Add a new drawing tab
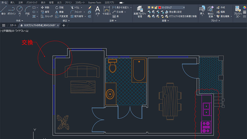 [64, 25]
